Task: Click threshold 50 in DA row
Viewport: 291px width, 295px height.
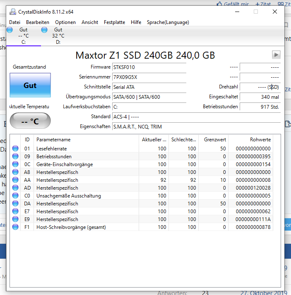Action: [x=223, y=204]
